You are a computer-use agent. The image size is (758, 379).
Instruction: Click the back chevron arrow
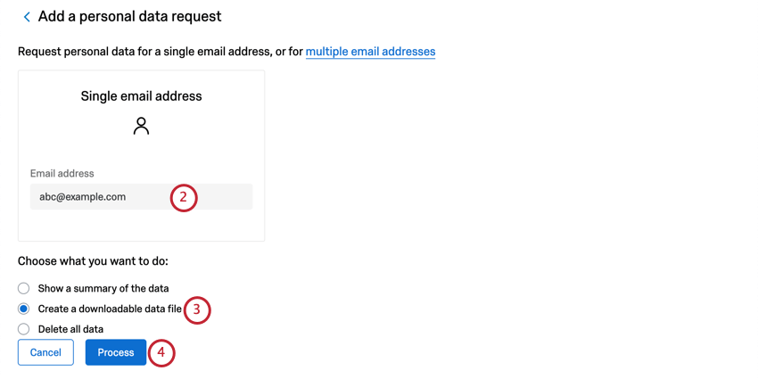(x=27, y=17)
